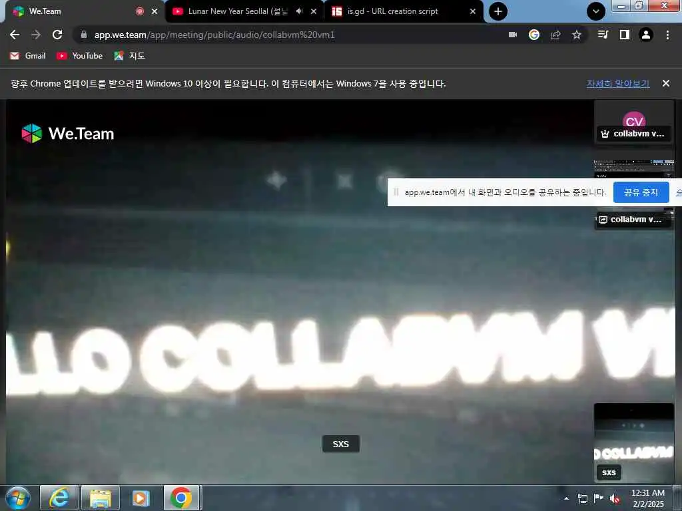This screenshot has height=511, width=682.
Task: Open the Chrome profile avatar
Action: coord(646,35)
